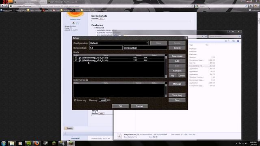Image resolution: width=260 pixels, height=146 pixels.
Task: Move selected mod Up
Action: [x=173, y=75]
